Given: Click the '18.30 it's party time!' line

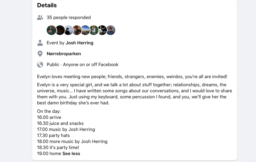Looking at the screenshot, I should 58,148.
